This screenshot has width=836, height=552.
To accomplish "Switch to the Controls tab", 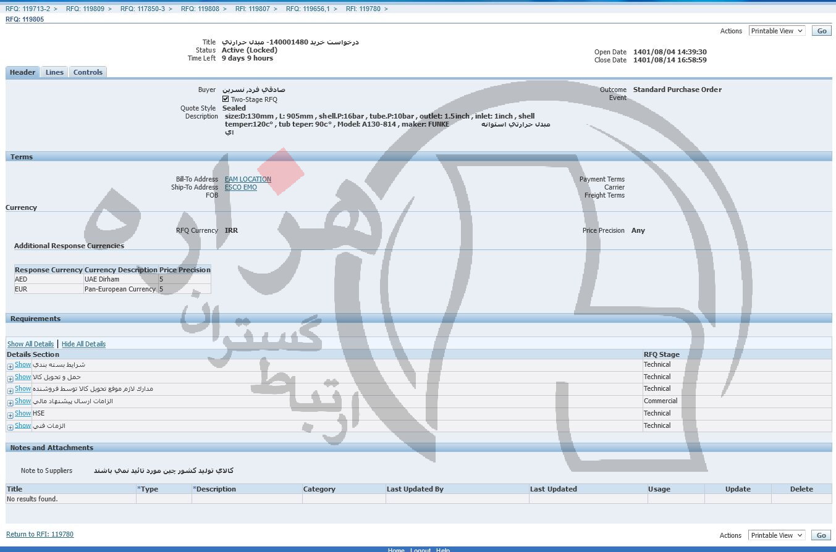I will pos(88,72).
